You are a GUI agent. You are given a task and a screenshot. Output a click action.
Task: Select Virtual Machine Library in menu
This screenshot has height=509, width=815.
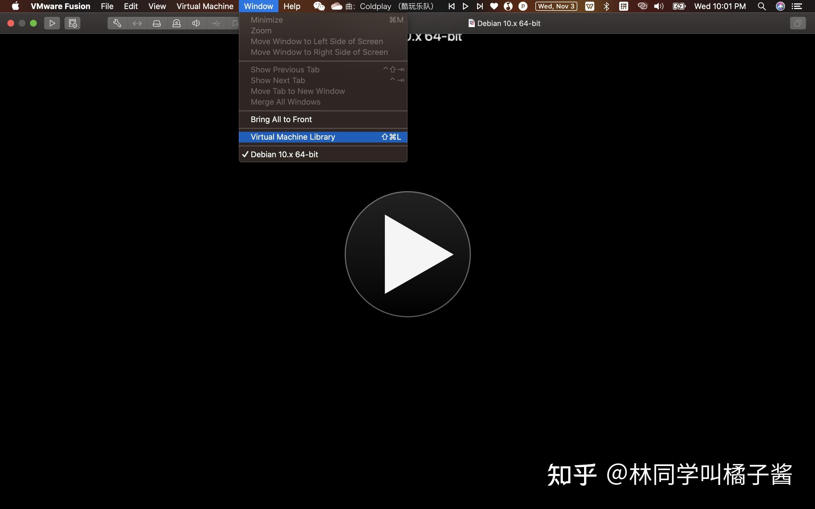[x=292, y=137]
